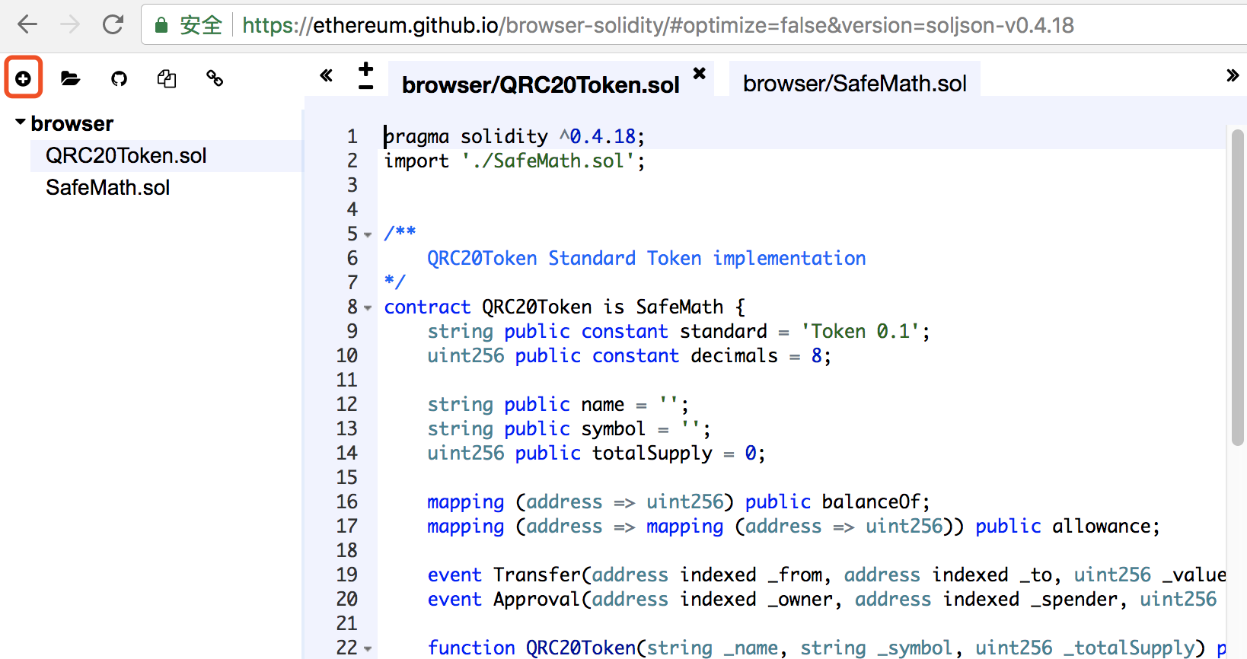1247x659 pixels.
Task: Click the 'string public name' line
Action: (558, 404)
